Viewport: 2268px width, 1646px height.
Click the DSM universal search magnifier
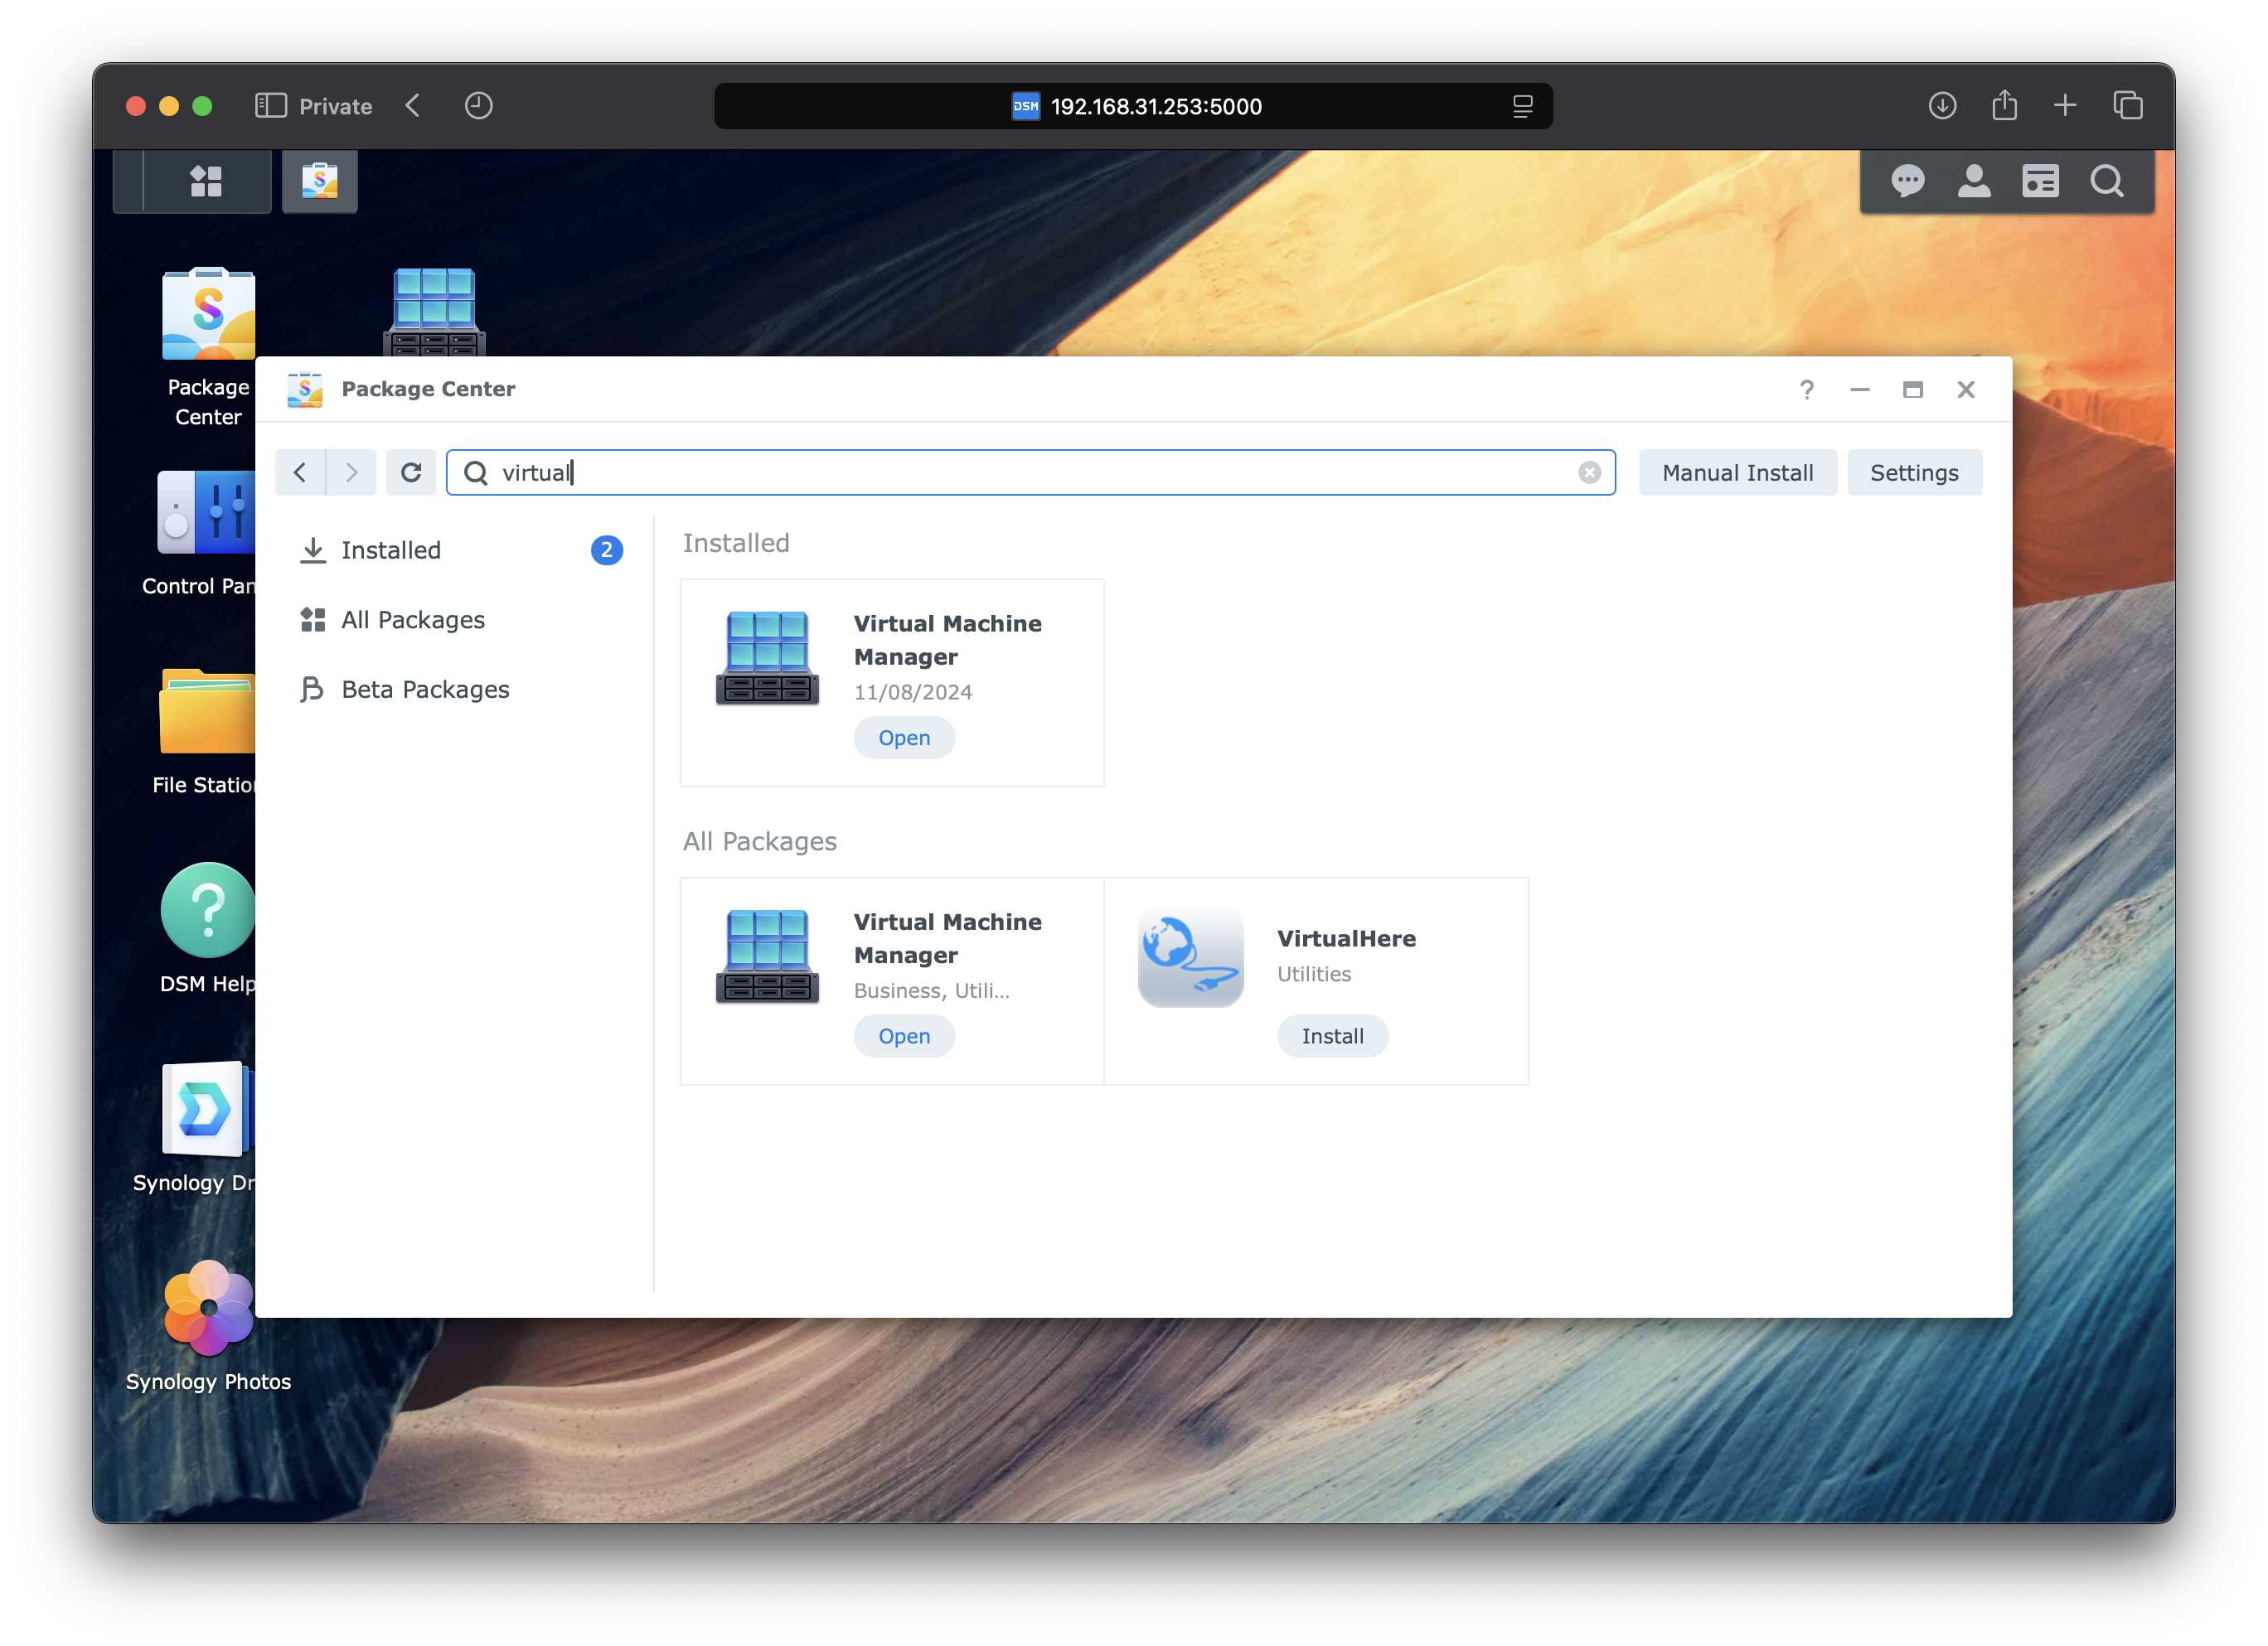[x=2106, y=181]
